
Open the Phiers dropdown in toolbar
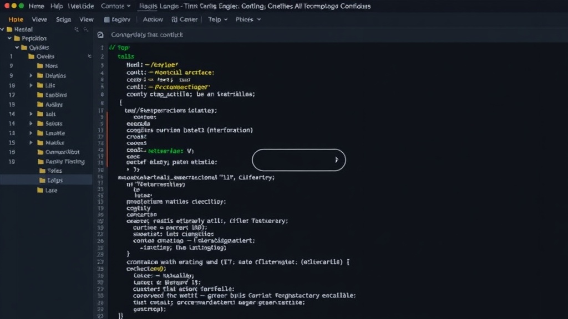[248, 19]
